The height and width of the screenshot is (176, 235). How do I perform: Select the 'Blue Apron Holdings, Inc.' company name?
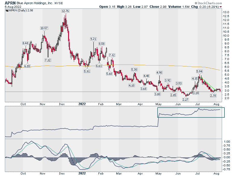point(35,3)
